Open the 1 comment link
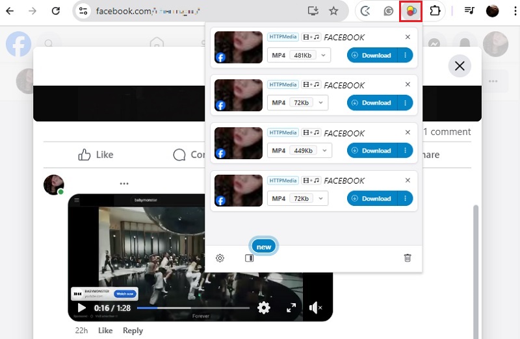The width and height of the screenshot is (520, 339). click(x=447, y=132)
